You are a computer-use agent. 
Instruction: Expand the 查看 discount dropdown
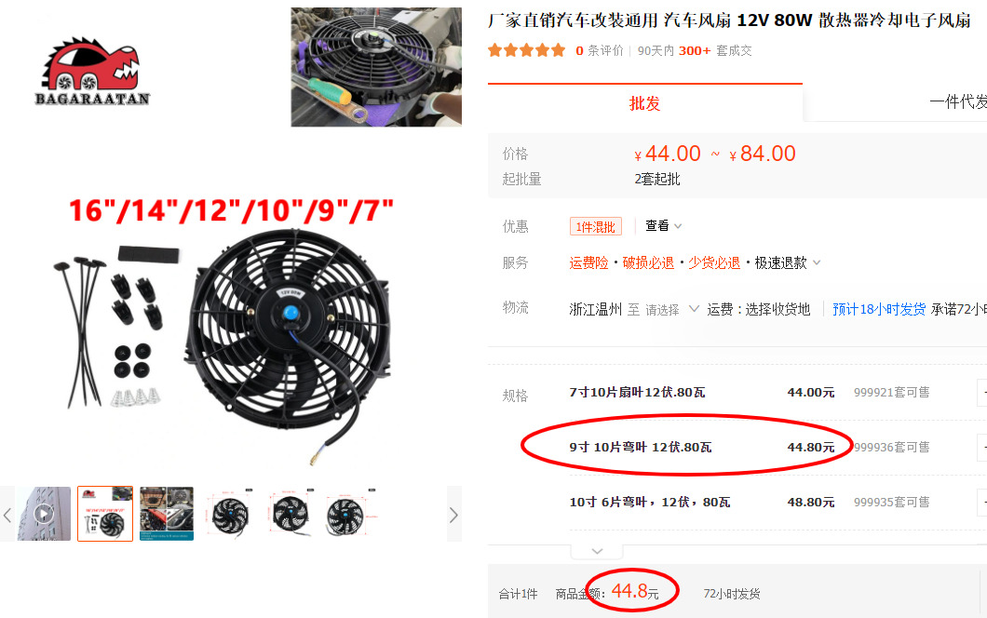point(664,226)
